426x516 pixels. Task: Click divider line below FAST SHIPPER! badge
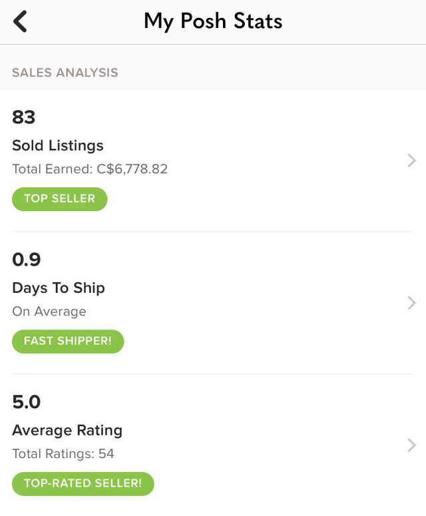213,374
